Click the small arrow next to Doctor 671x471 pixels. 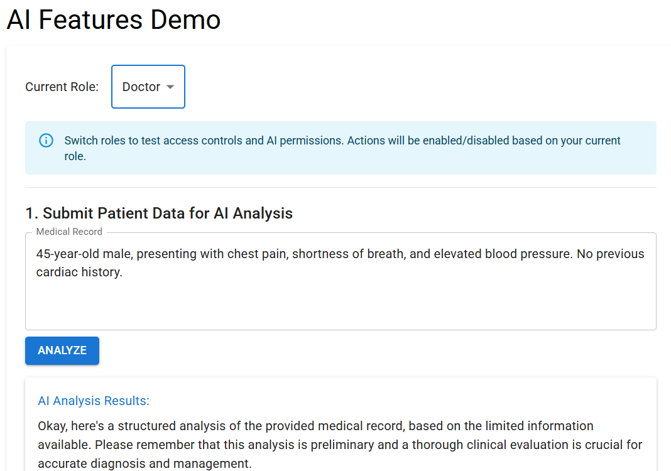[x=170, y=87]
